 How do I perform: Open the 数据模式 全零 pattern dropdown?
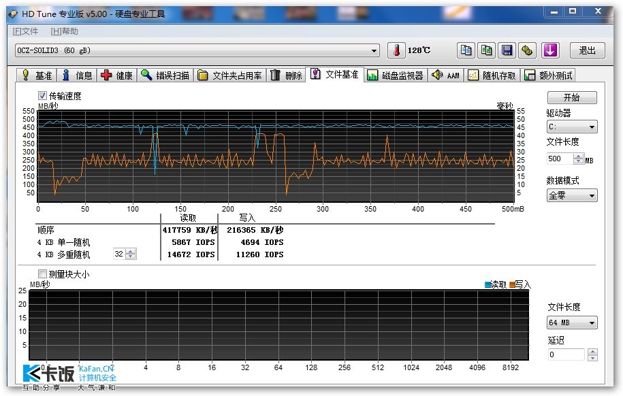[x=572, y=195]
